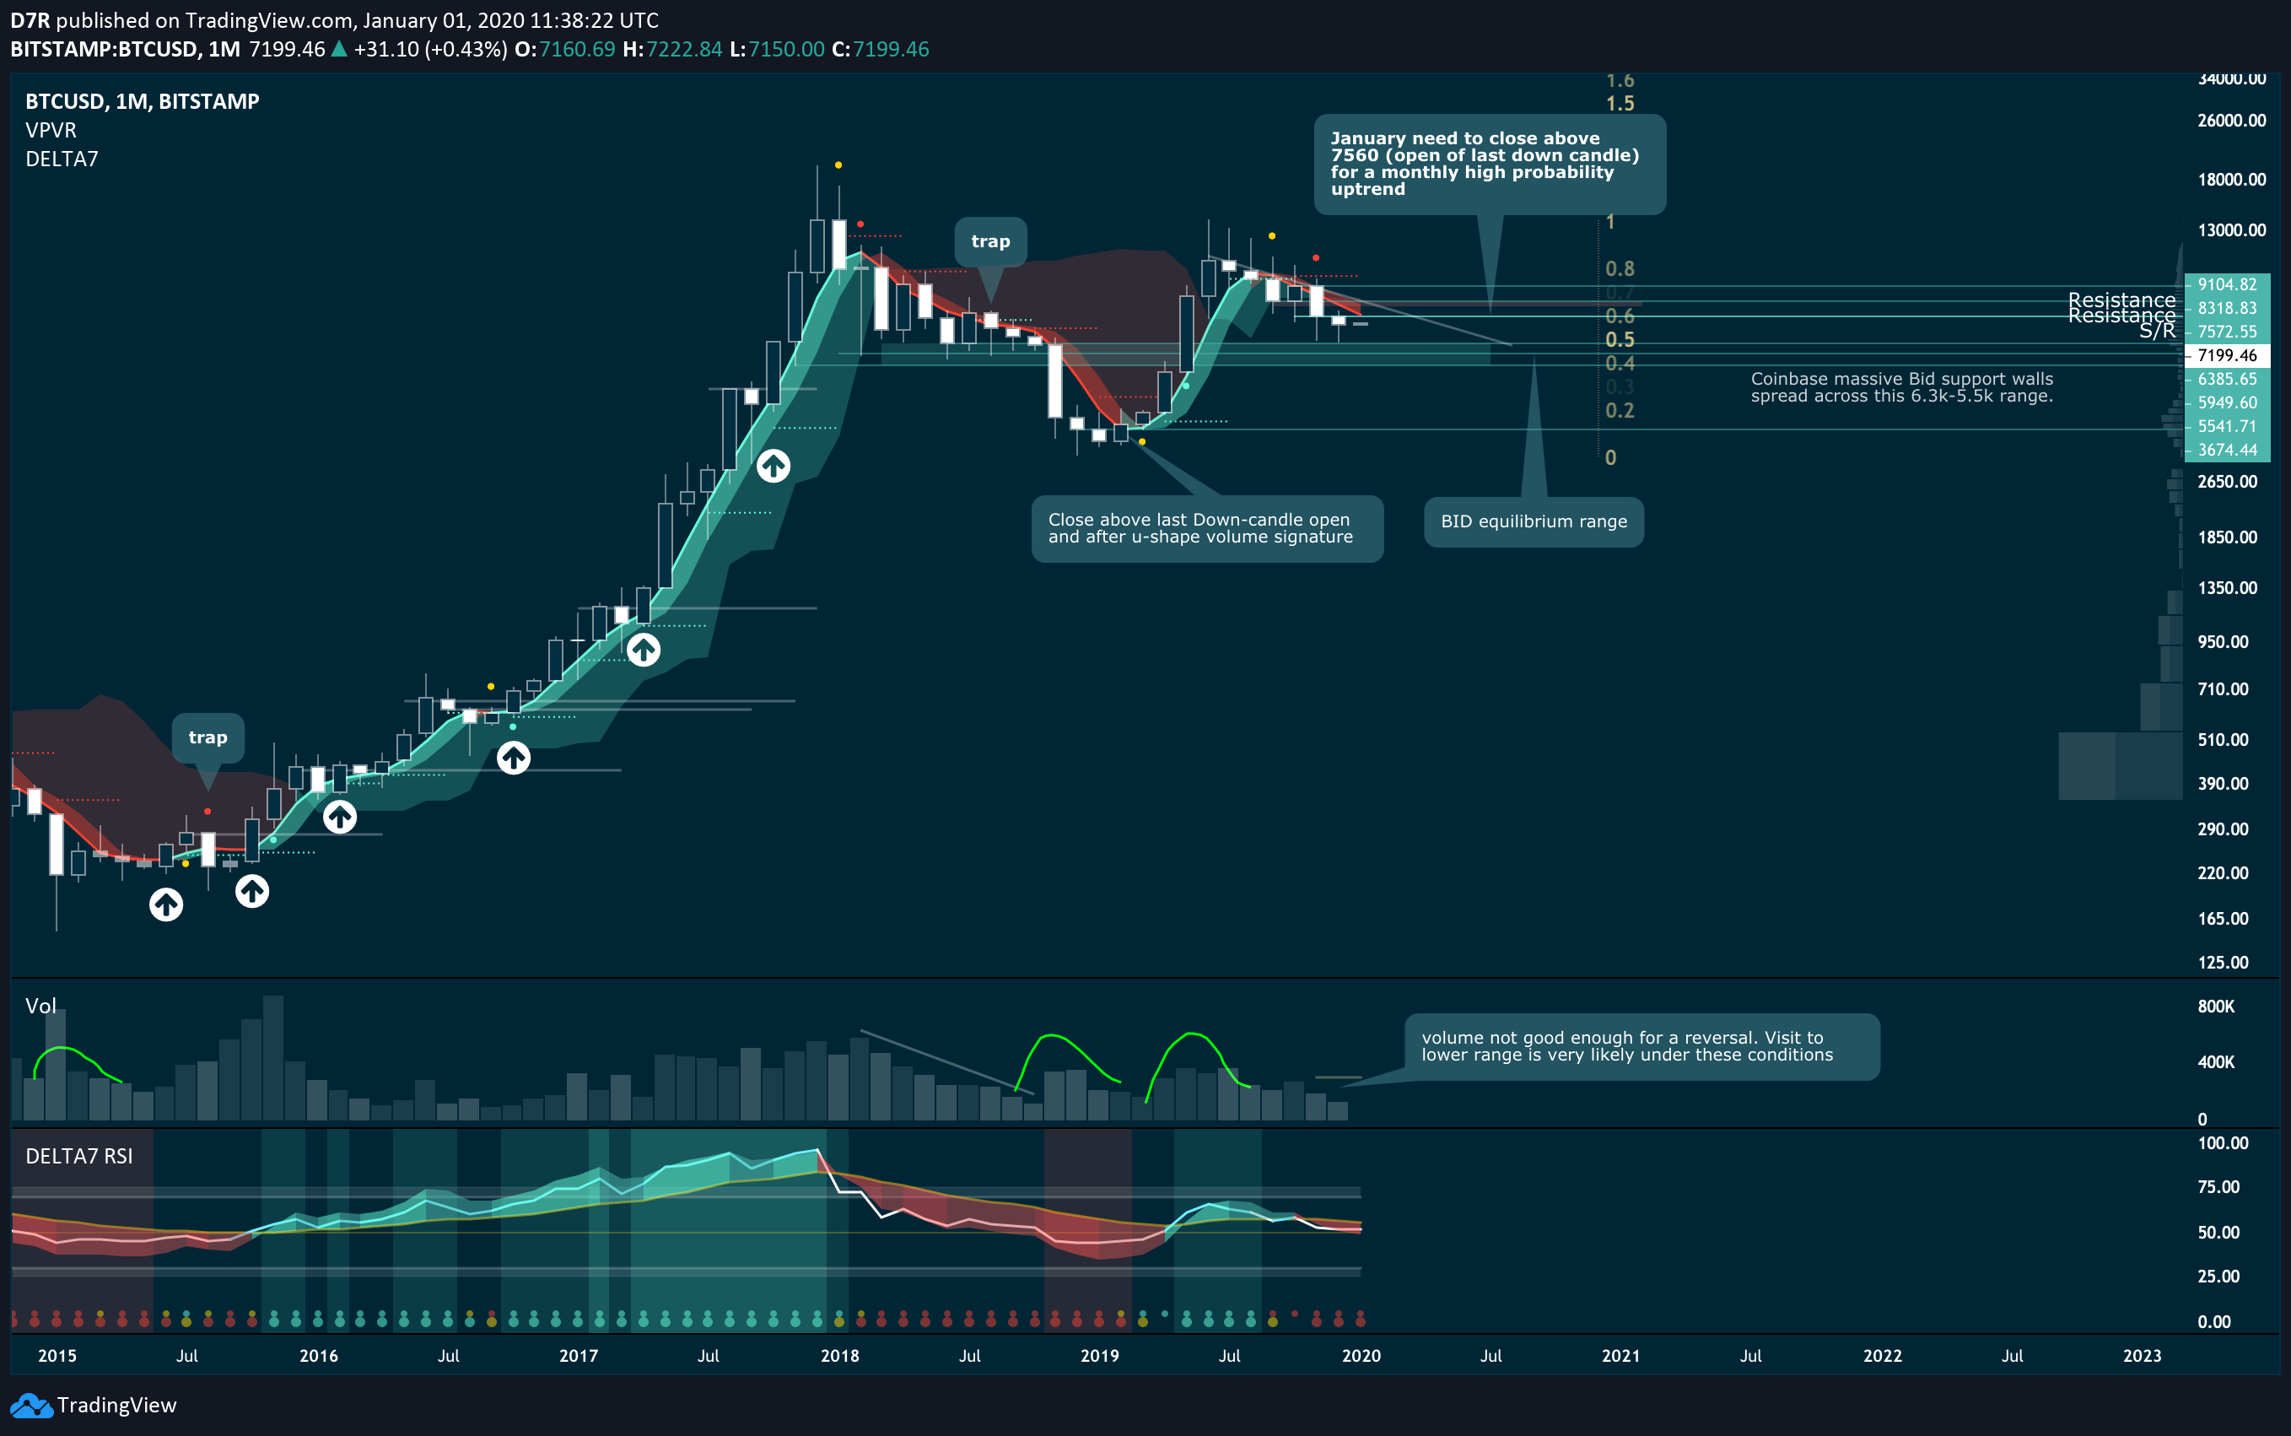
Task: Click the 'Vol' pane label
Action: tap(40, 1006)
